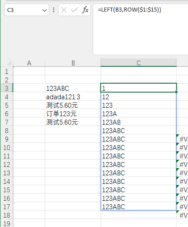
Task: Select cell C8 showing 123ABC
Action: click(138, 131)
